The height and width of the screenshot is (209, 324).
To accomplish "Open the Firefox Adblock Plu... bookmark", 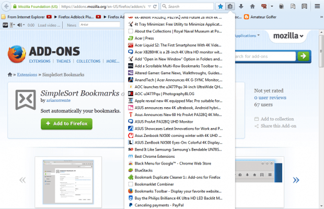I will click(74, 17).
